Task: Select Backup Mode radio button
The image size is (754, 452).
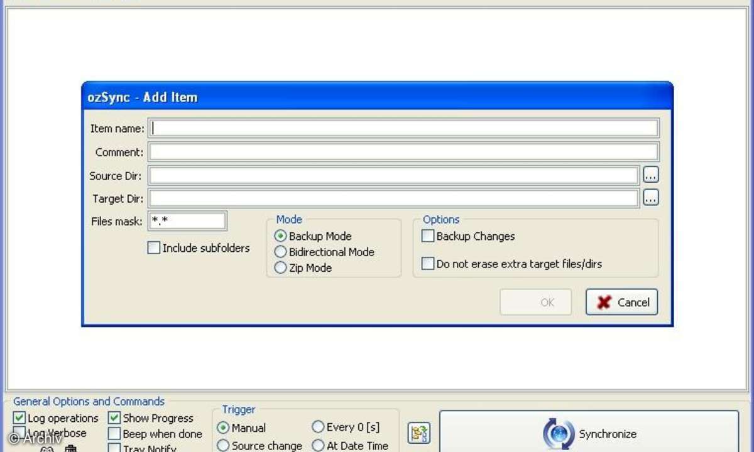Action: coord(281,237)
